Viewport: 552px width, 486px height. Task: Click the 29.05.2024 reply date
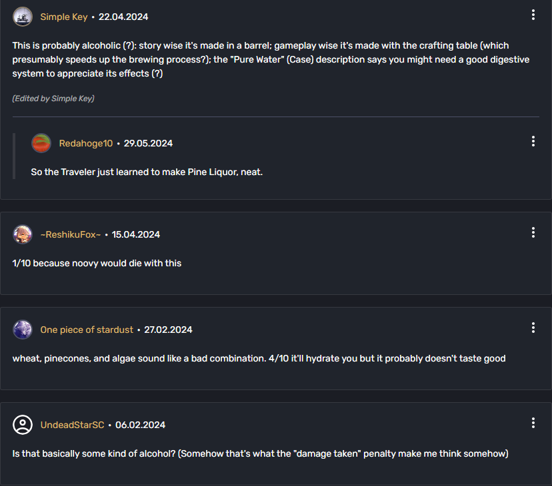pyautogui.click(x=148, y=143)
